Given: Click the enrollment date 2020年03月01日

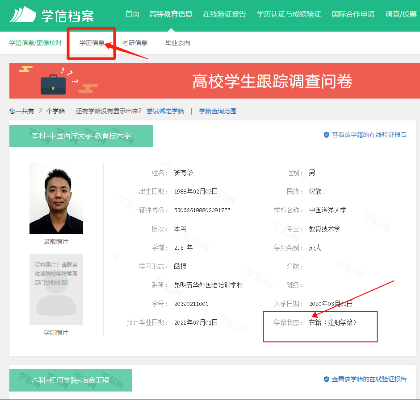Looking at the screenshot, I should (331, 304).
